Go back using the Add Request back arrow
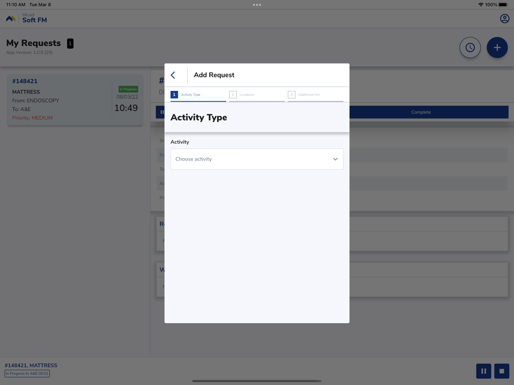The width and height of the screenshot is (514, 385). (x=173, y=75)
